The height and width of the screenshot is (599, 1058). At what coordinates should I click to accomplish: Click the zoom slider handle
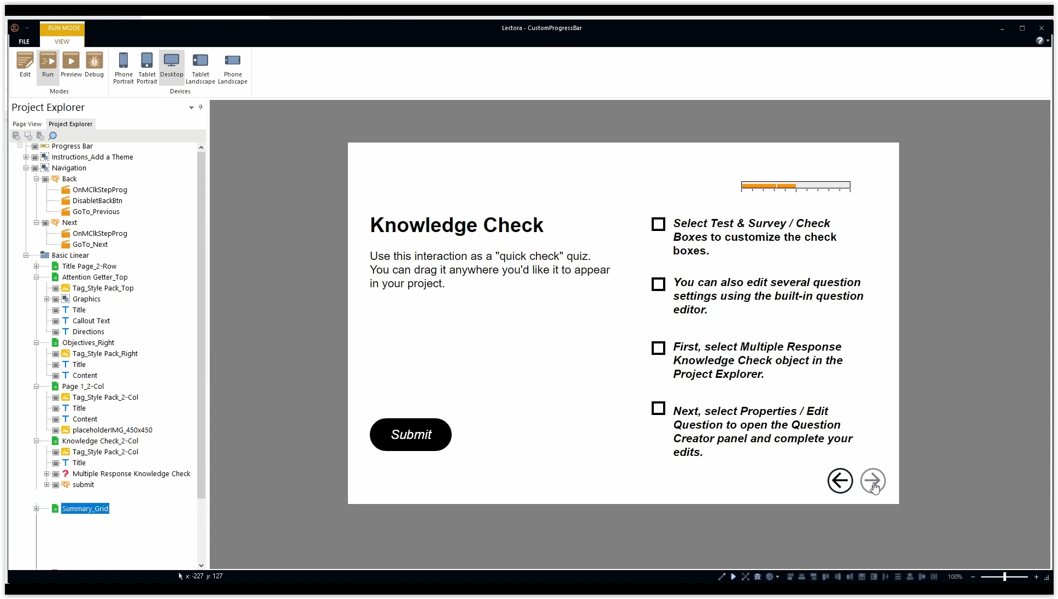coord(1004,577)
